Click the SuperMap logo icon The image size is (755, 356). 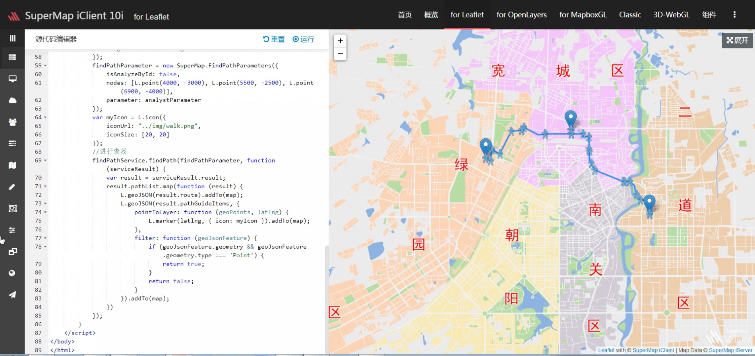pyautogui.click(x=14, y=16)
